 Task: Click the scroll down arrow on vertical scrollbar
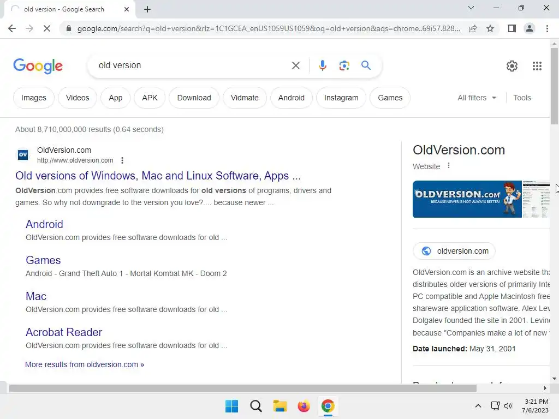click(554, 379)
